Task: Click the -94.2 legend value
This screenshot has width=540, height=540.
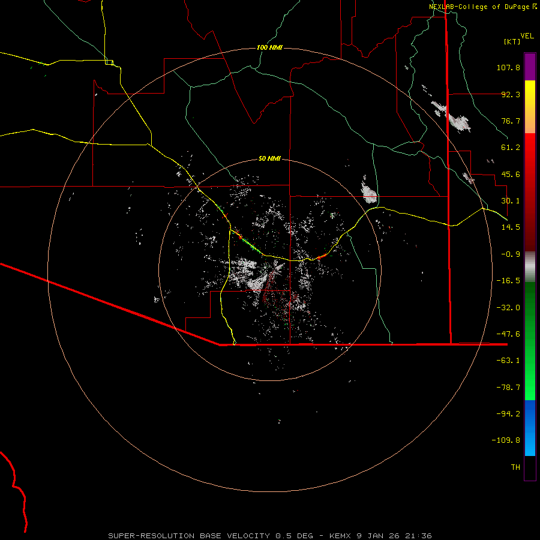Action: pos(508,414)
